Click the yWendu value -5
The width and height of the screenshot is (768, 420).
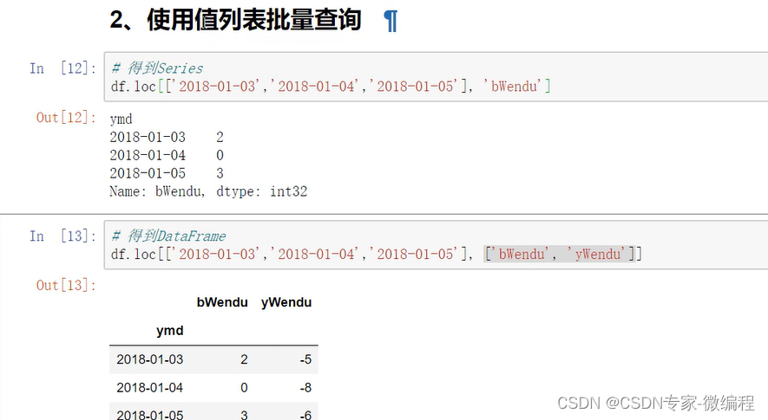point(305,359)
